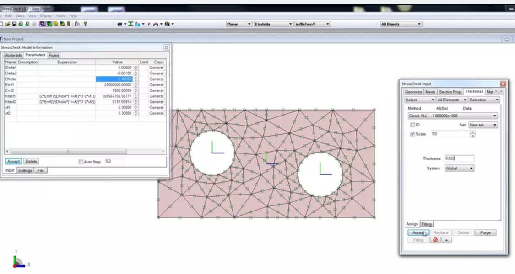
Task: Switch to the Rules tab
Action: click(x=54, y=55)
